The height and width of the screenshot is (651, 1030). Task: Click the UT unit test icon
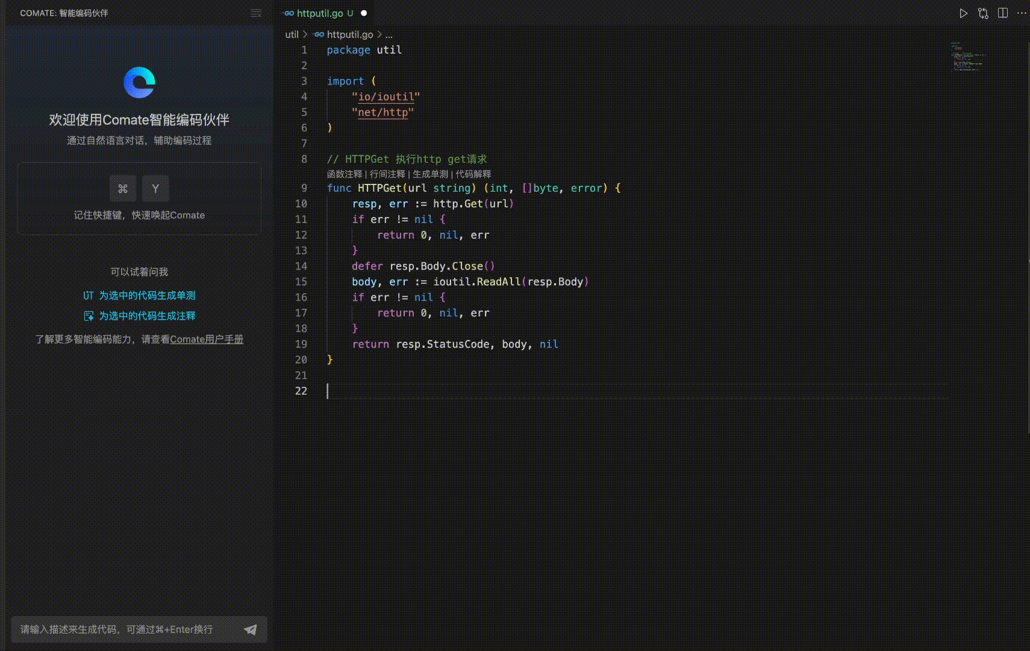[88, 295]
